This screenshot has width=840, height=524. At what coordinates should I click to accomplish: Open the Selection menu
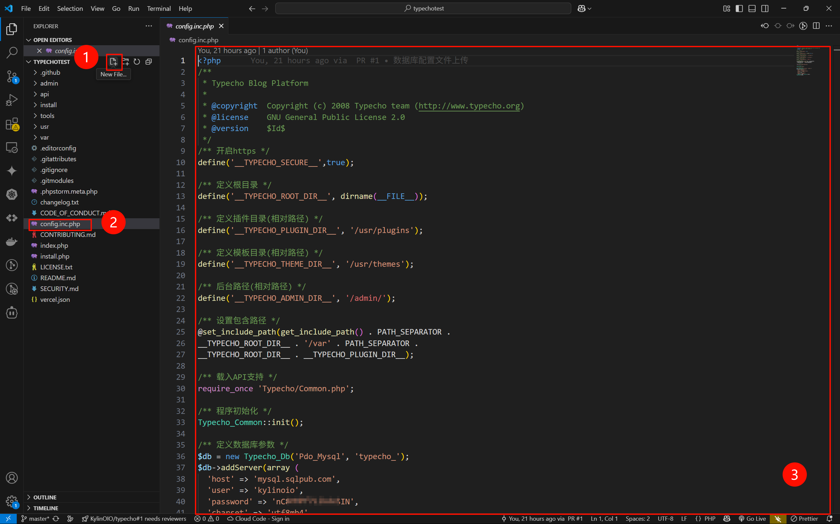70,8
